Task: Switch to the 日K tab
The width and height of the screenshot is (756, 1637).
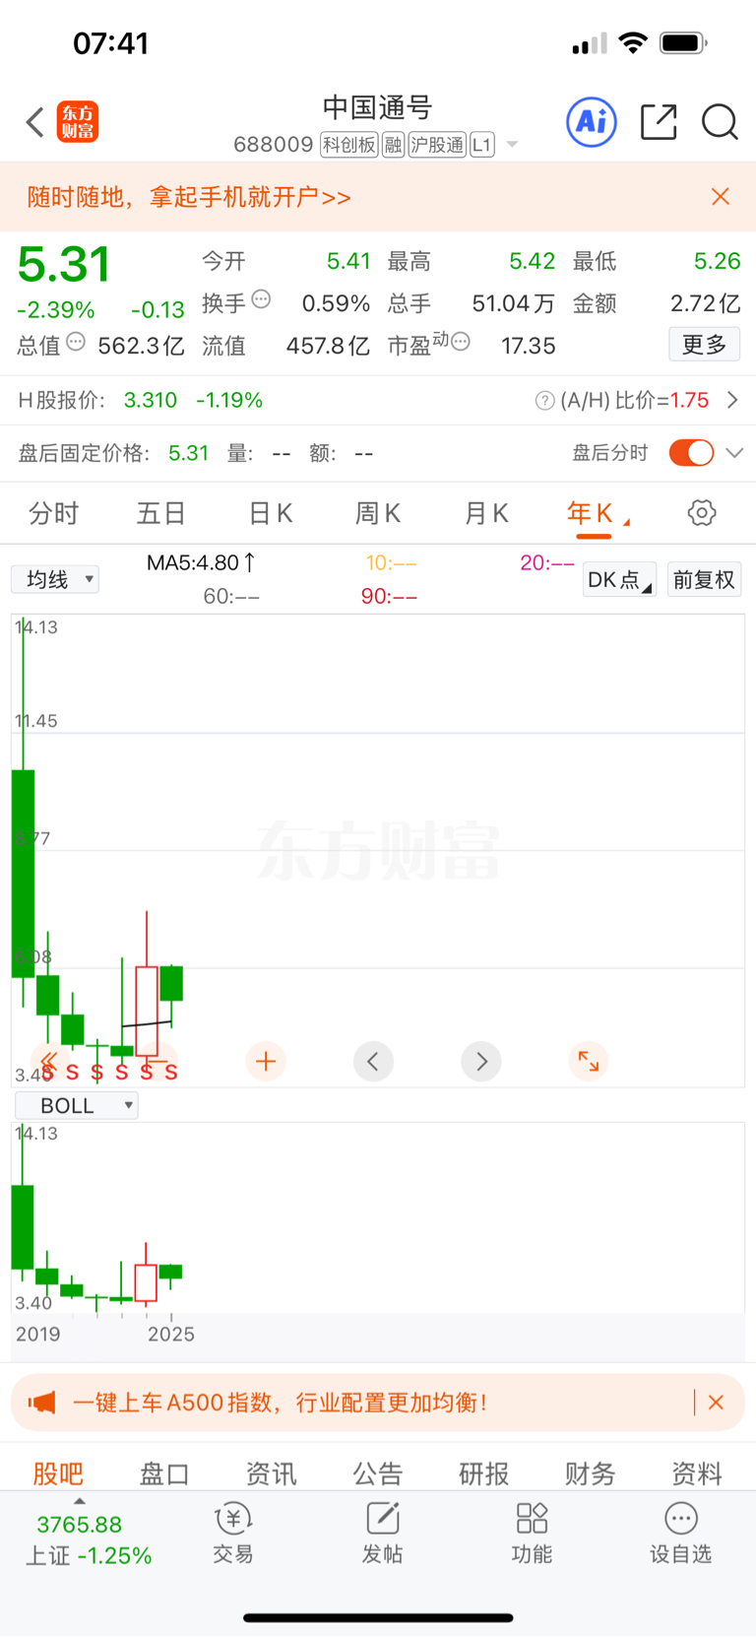Action: (x=271, y=512)
